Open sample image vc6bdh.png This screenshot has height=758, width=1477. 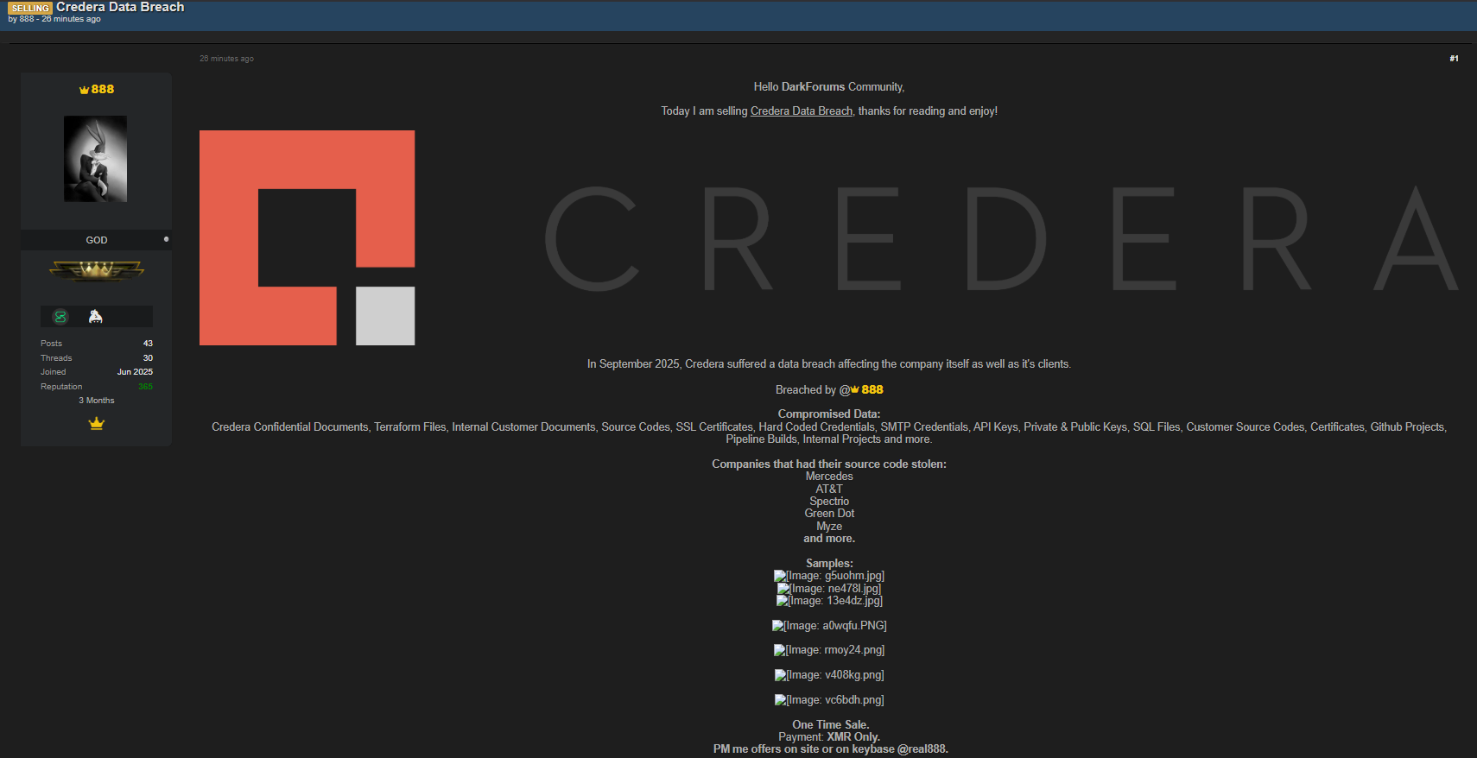(x=828, y=700)
